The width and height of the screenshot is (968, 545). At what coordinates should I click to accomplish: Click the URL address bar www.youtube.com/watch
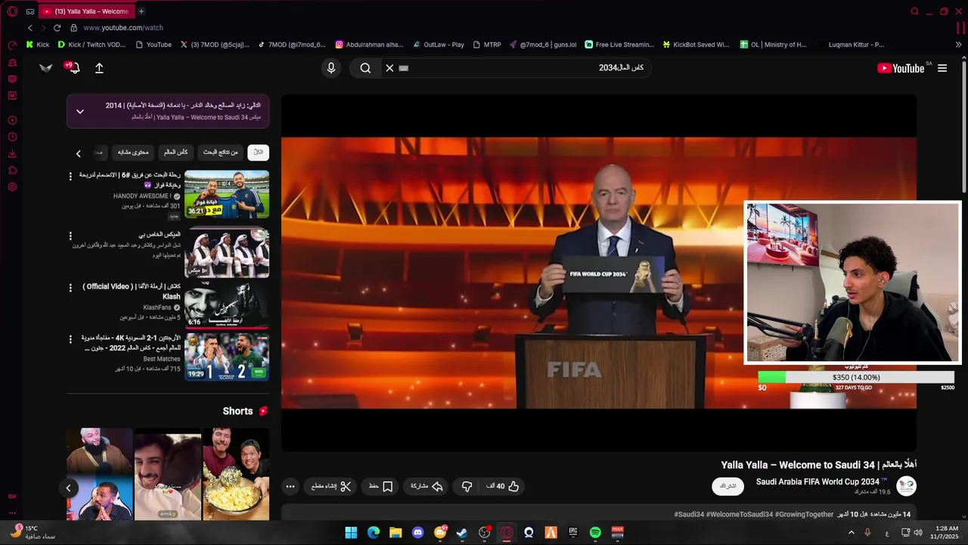tap(123, 28)
